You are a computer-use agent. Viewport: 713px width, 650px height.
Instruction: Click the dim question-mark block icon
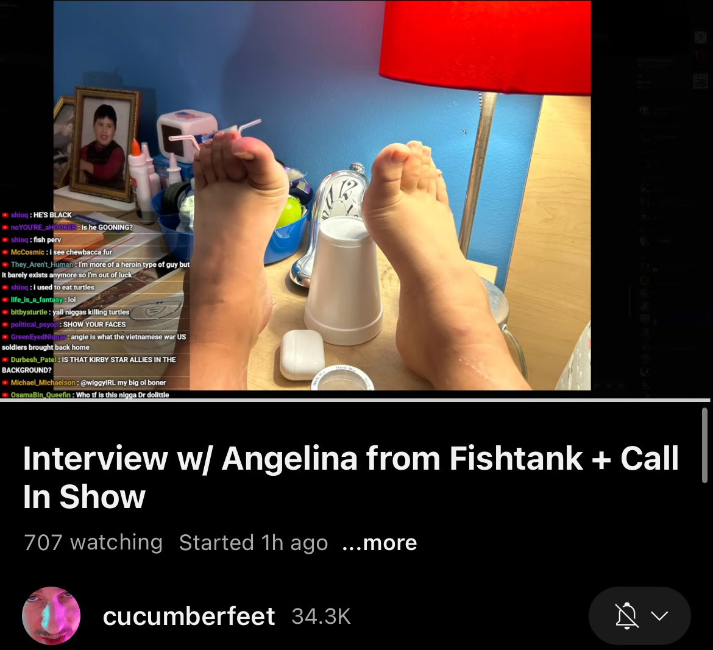[700, 37]
